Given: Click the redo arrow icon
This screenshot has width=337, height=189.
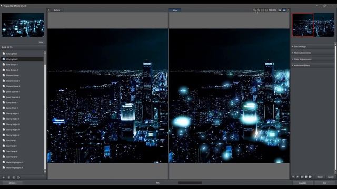Looking at the screenshot, I should tap(298, 177).
